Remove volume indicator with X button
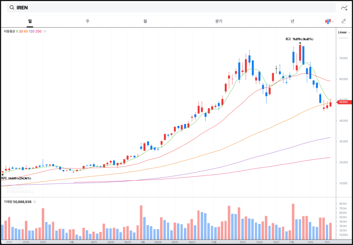 pyautogui.click(x=35, y=202)
